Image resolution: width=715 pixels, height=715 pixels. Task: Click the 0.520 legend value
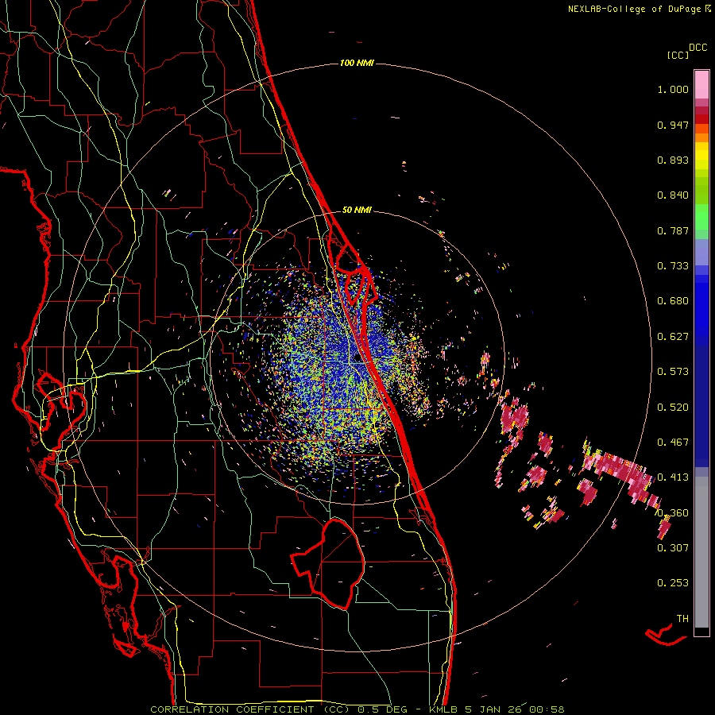(x=673, y=408)
